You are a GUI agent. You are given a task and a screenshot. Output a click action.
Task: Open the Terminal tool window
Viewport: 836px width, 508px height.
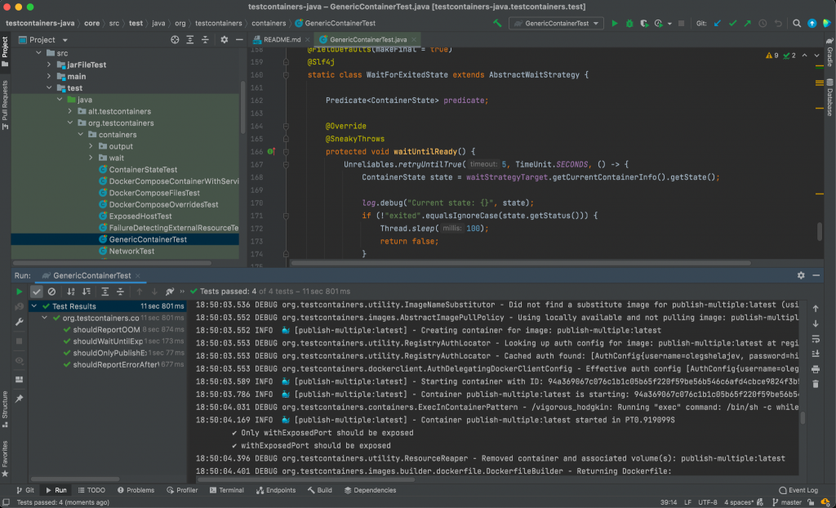pos(227,490)
